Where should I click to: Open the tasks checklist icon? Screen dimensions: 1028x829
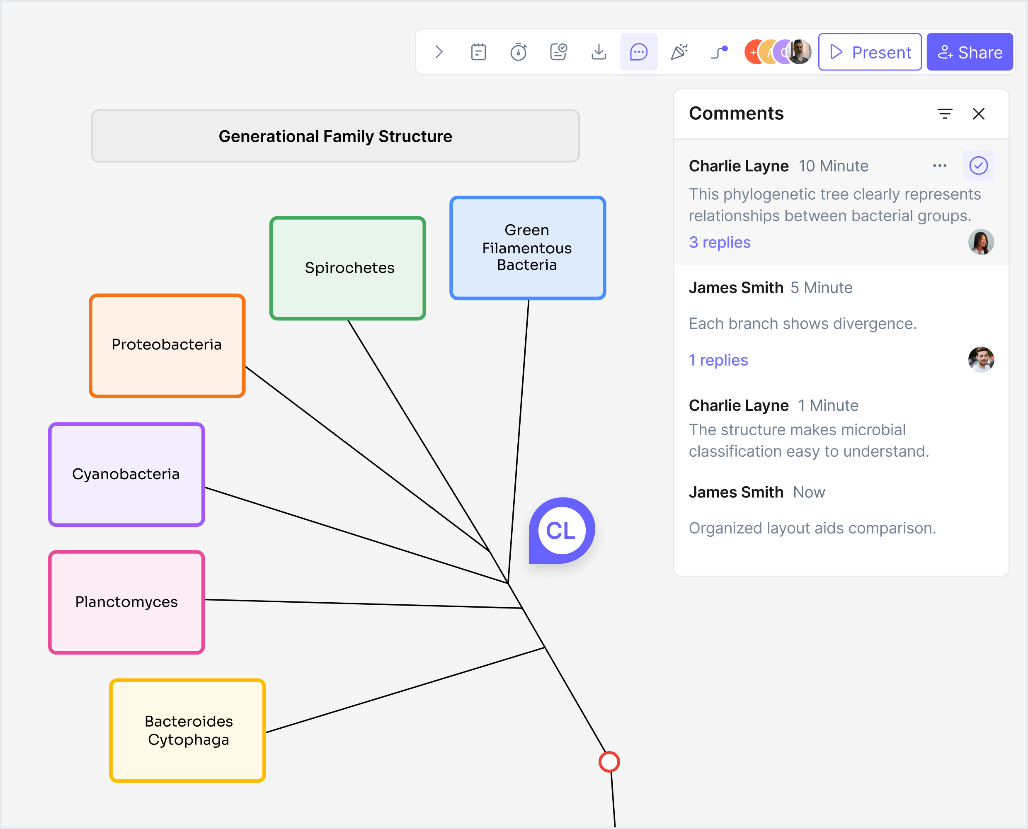click(559, 52)
